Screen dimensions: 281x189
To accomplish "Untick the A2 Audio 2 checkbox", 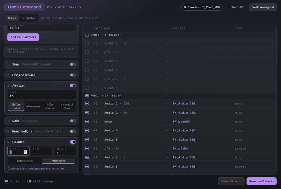I will point(87,113).
